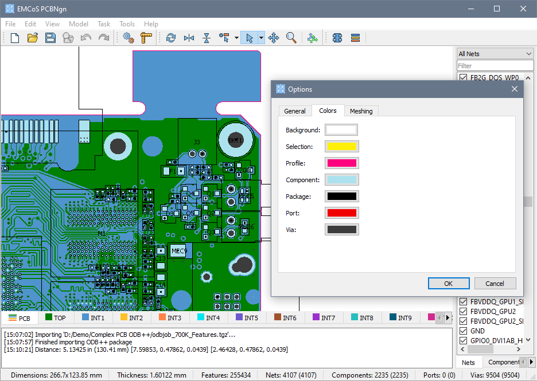537x381 pixels.
Task: Toggle the FB2G_DQS_WP0 net checkbox
Action: [x=464, y=78]
